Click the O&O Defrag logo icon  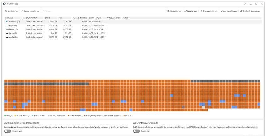4,4
